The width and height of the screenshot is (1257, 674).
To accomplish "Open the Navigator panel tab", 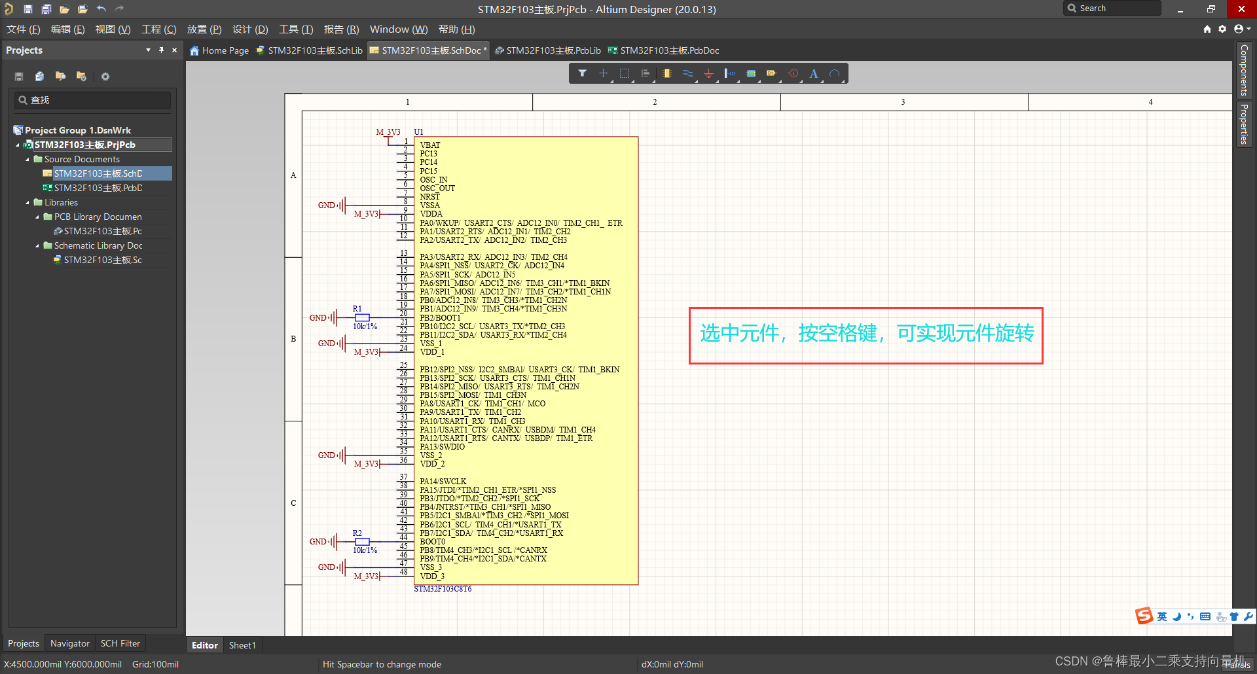I will click(x=69, y=643).
